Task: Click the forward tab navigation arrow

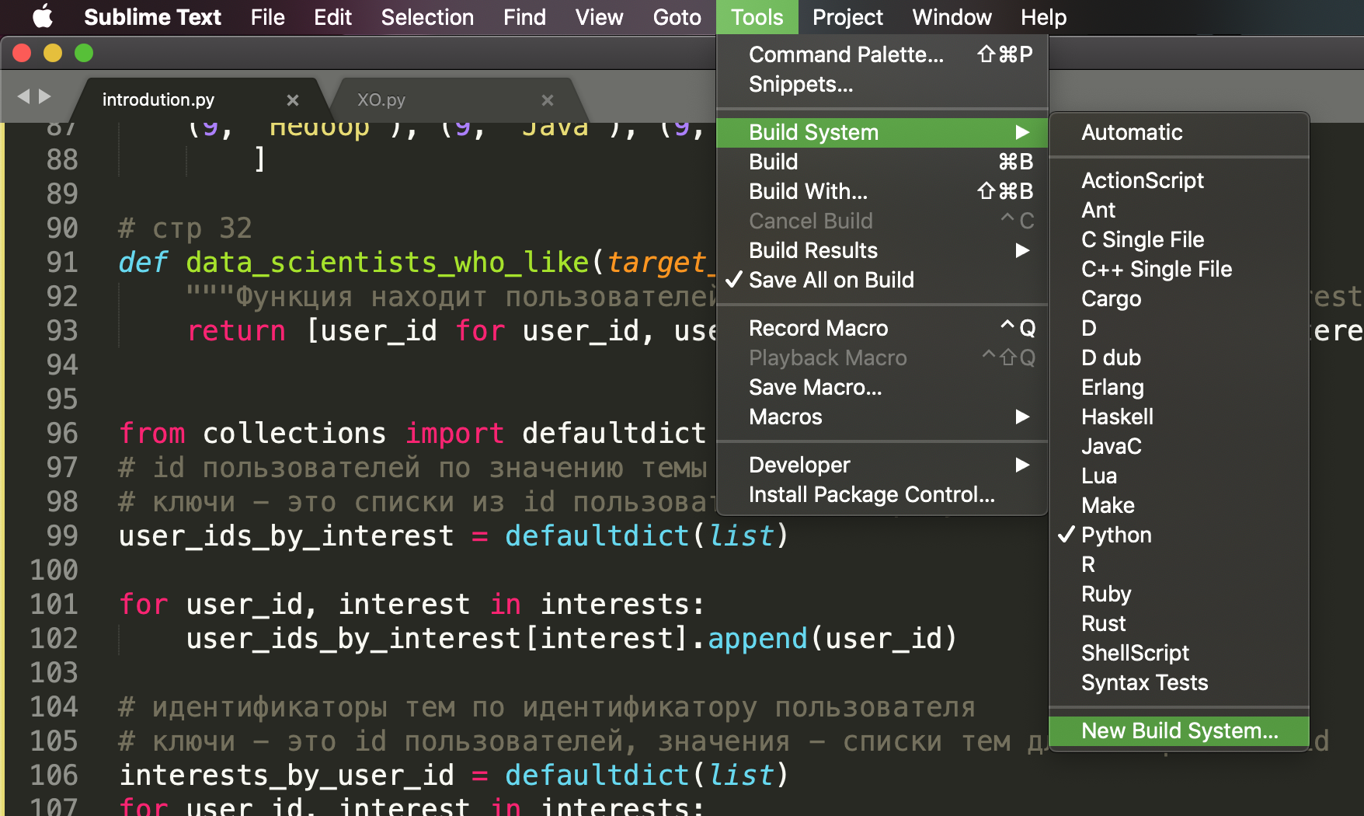Action: point(45,96)
